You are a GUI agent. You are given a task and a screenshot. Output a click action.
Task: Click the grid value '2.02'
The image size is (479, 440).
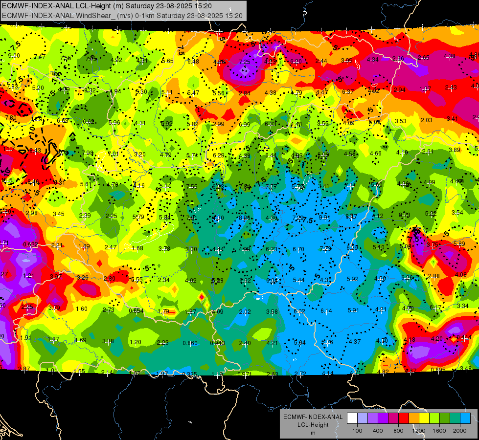[x=245, y=312]
